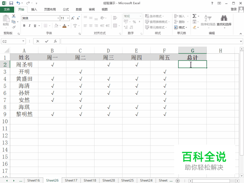Align text to middle vertically

[x=91, y=18]
